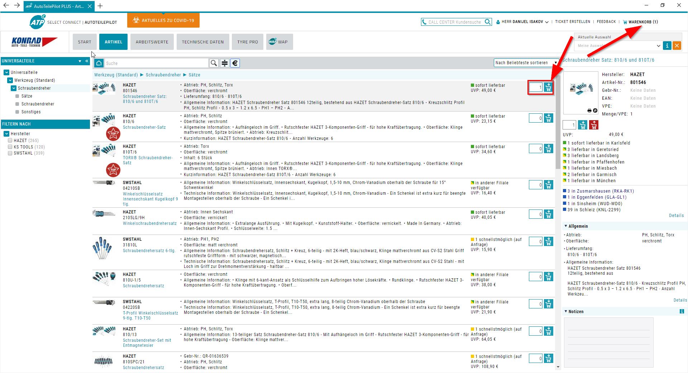Open the filter/compare lines icon next to search
The image size is (688, 373).
pos(225,63)
